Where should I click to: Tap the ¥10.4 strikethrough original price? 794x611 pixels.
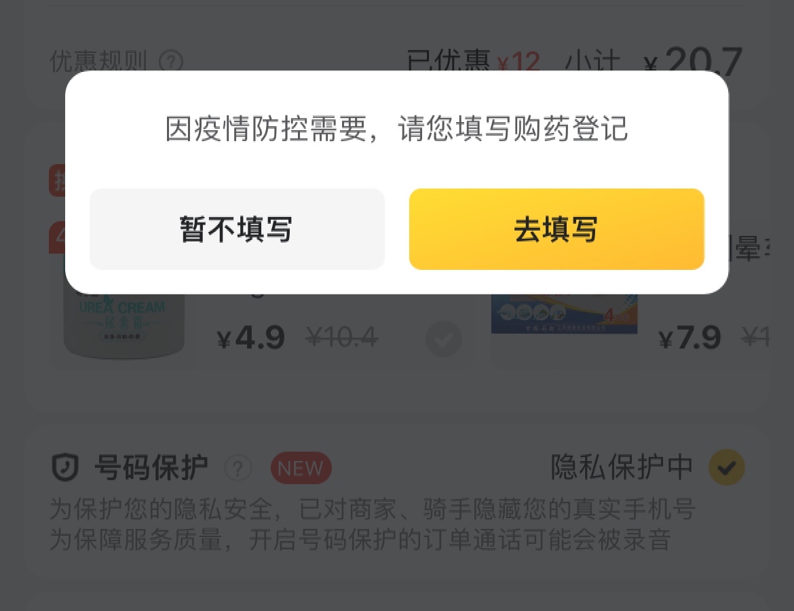(342, 337)
